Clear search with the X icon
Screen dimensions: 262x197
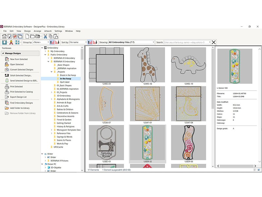(x=214, y=42)
